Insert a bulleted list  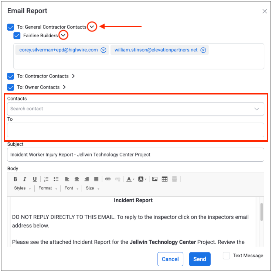click(56, 179)
